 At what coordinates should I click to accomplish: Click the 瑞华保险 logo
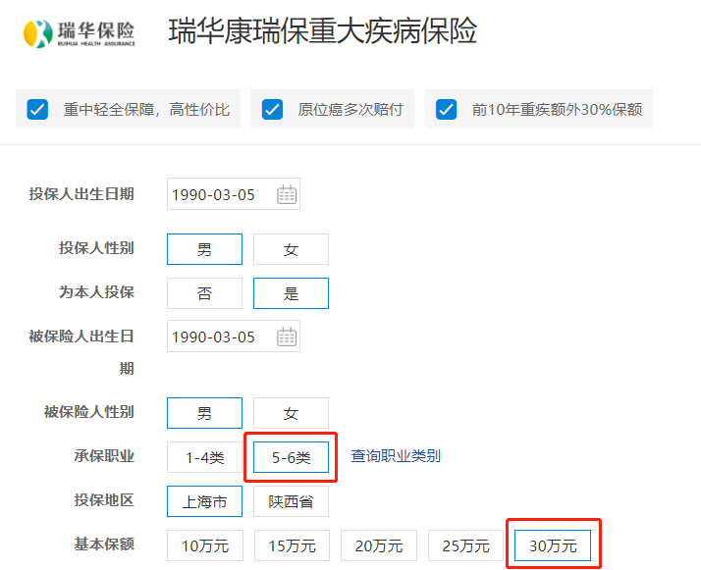(80, 33)
